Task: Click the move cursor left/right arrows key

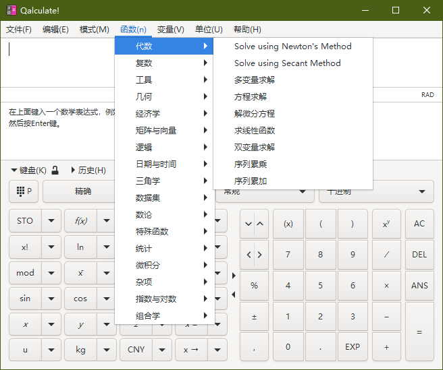Action: tap(254, 255)
